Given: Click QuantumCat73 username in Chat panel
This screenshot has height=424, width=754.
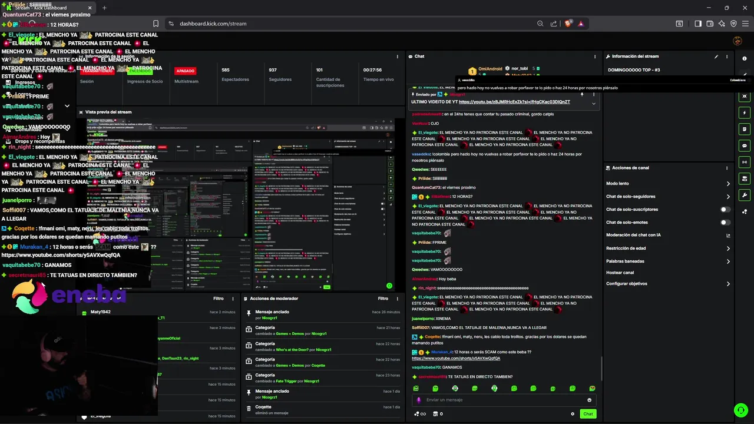Looking at the screenshot, I should coord(426,187).
